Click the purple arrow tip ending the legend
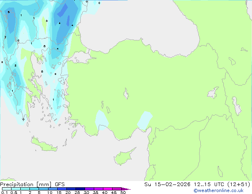The height and width of the screenshot is (194, 252). (x=126, y=189)
